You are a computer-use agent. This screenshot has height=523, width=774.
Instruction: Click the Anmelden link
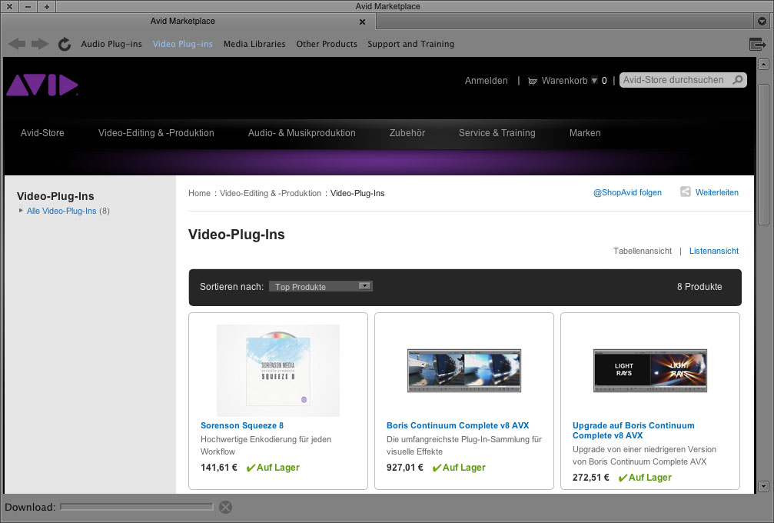point(487,81)
